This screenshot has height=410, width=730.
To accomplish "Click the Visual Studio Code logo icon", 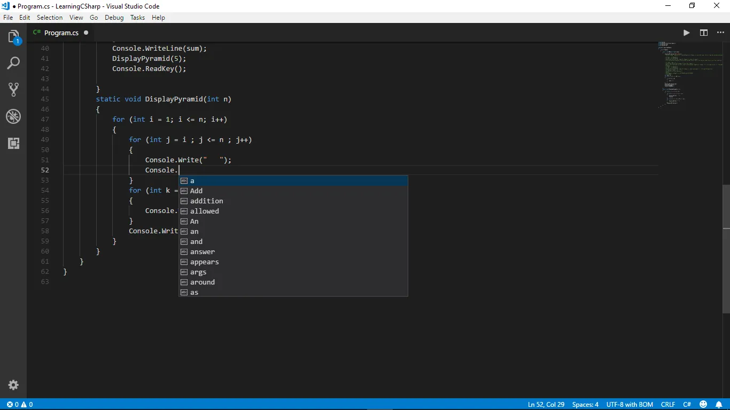I will pos(5,6).
